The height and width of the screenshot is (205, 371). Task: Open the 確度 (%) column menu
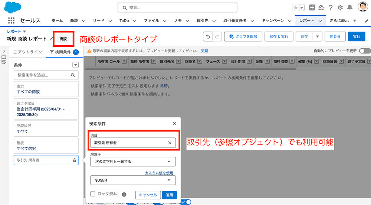tap(316, 61)
